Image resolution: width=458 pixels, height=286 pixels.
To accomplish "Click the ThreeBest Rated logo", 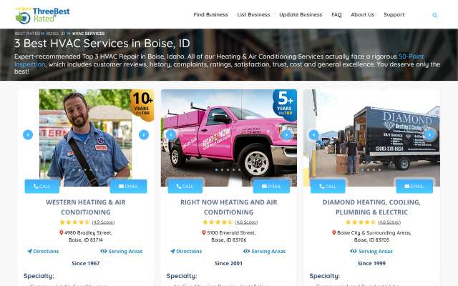I will [x=43, y=15].
